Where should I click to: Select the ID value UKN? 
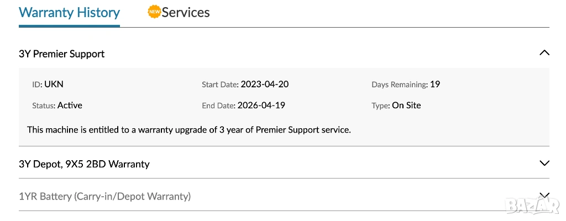coord(54,85)
